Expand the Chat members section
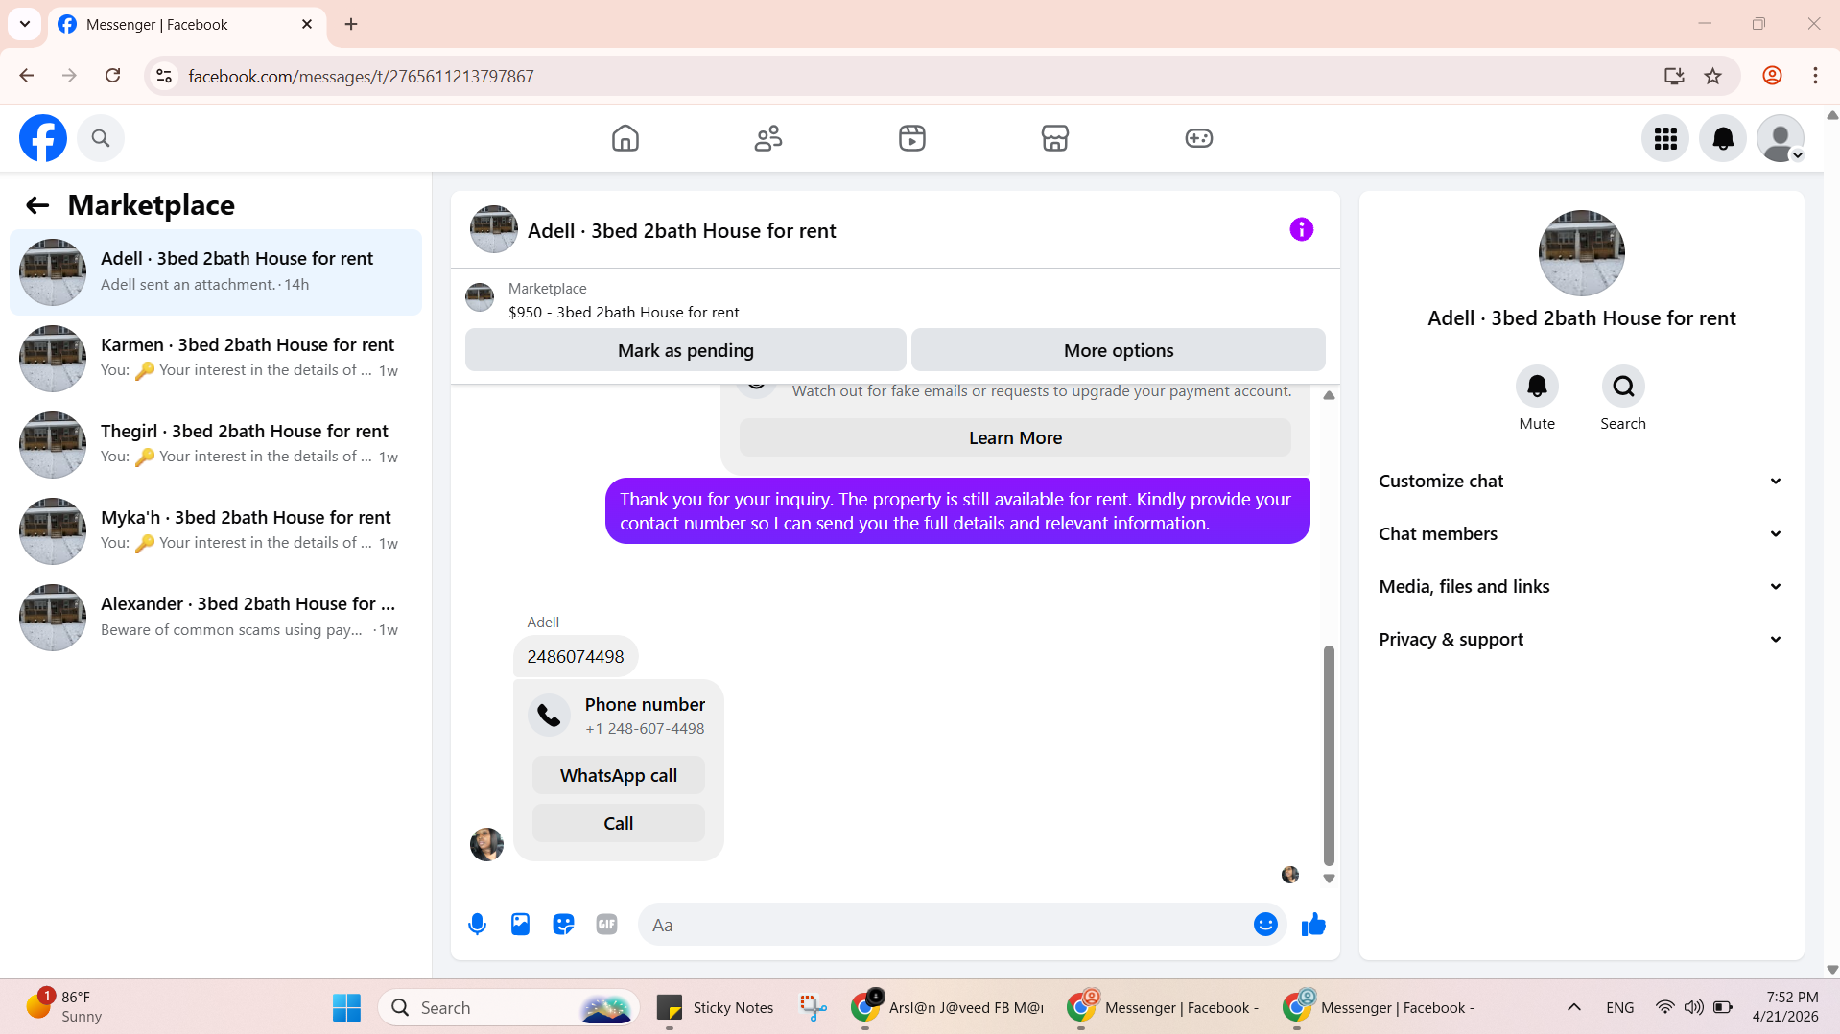 click(1581, 534)
